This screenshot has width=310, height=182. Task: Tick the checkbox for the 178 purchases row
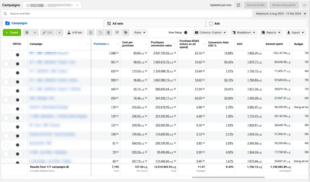[x=6, y=109]
